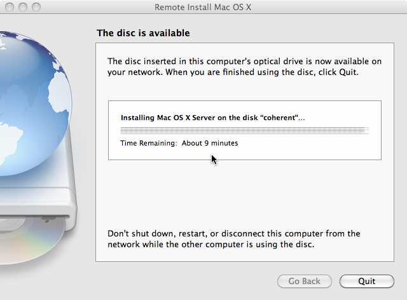Viewport: 407px width, 300px height.
Task: Click empty area inside the install status box
Action: (309, 149)
